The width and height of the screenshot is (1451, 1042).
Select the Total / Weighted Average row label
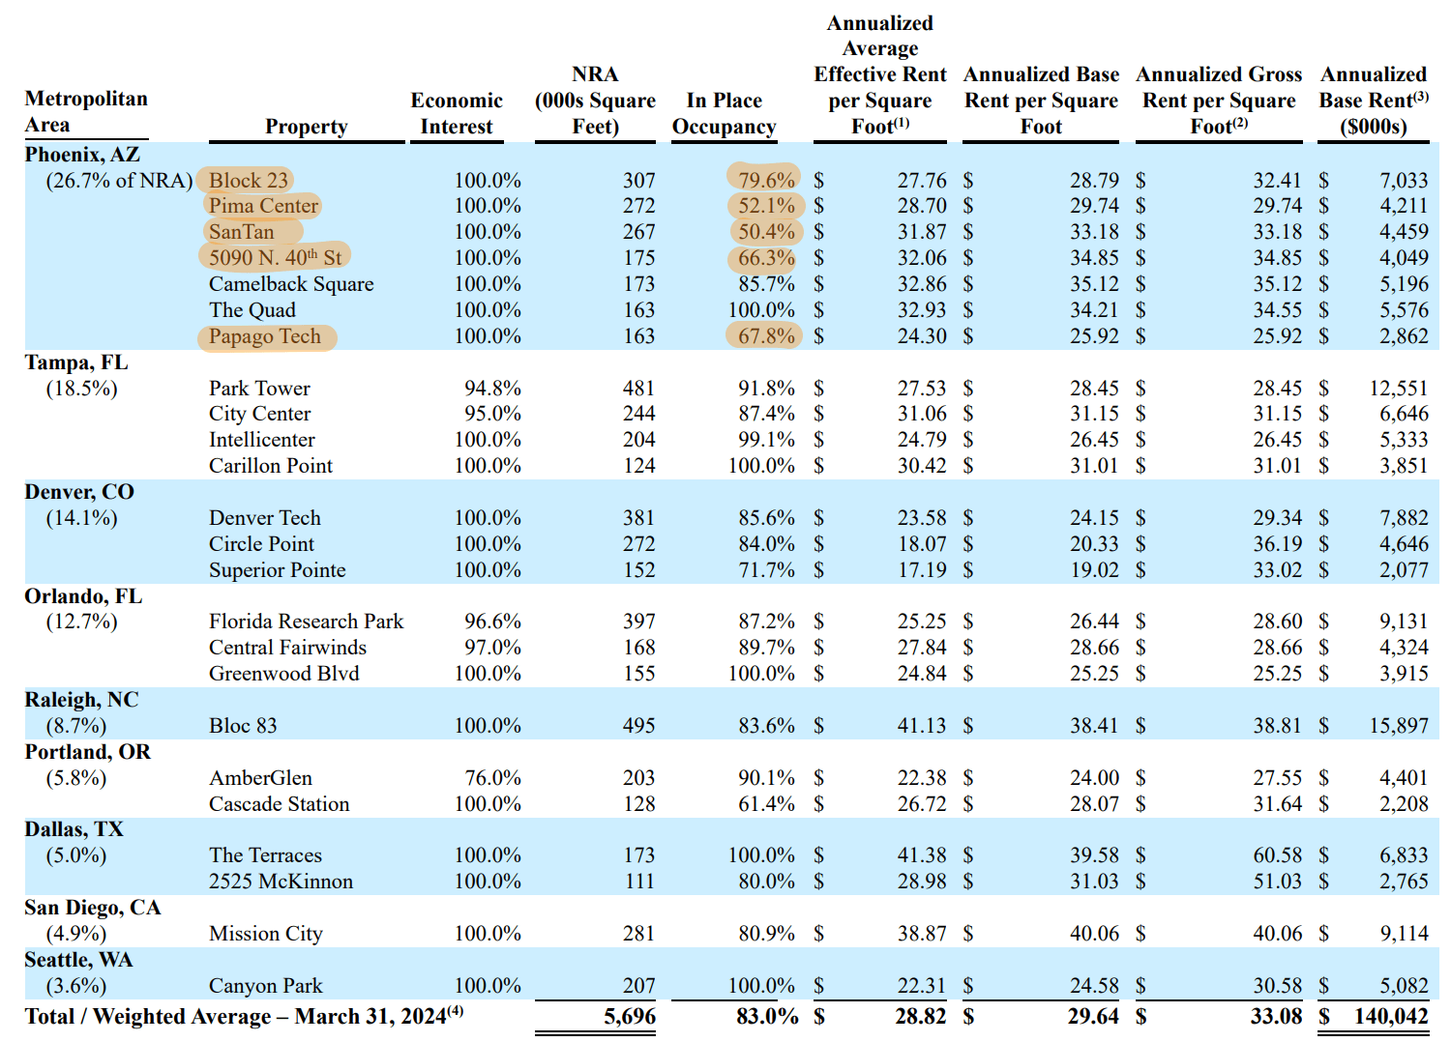[x=244, y=1017]
